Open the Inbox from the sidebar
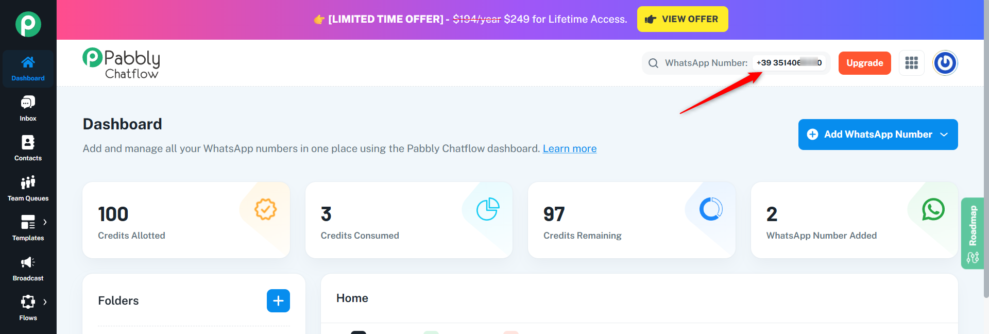Viewport: 989px width, 334px height. tap(28, 109)
